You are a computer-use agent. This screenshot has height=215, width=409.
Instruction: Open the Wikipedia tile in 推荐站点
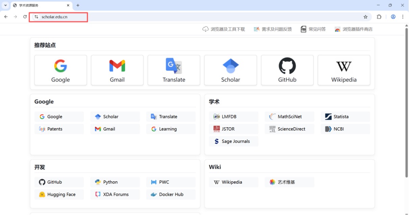click(x=344, y=70)
